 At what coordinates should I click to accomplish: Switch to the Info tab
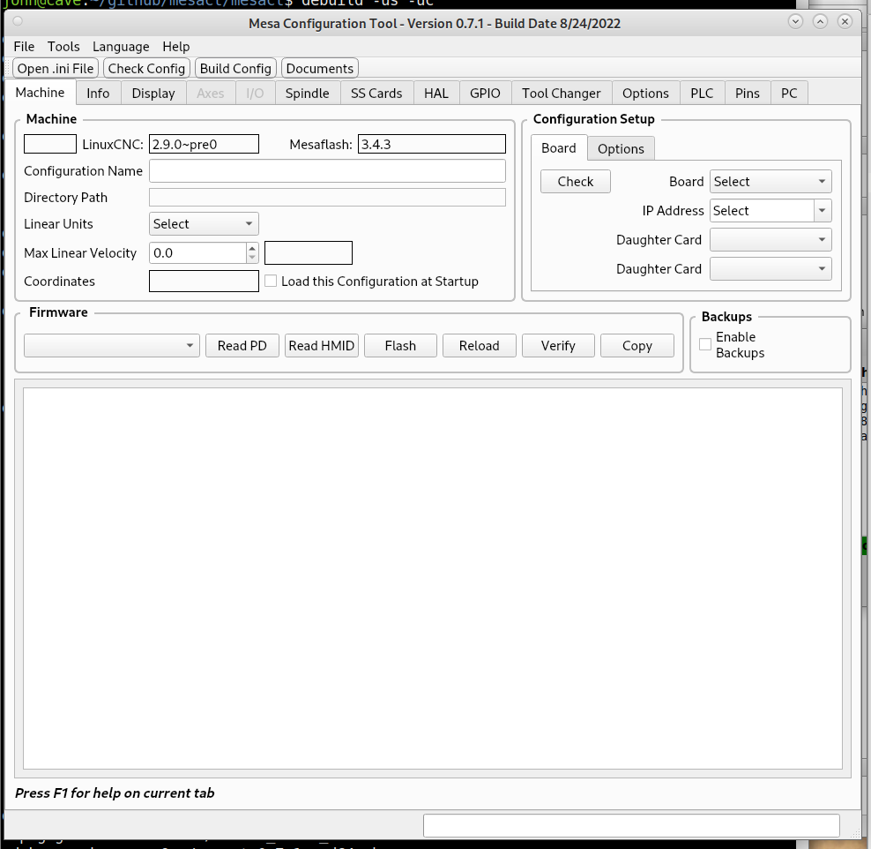pyautogui.click(x=98, y=93)
